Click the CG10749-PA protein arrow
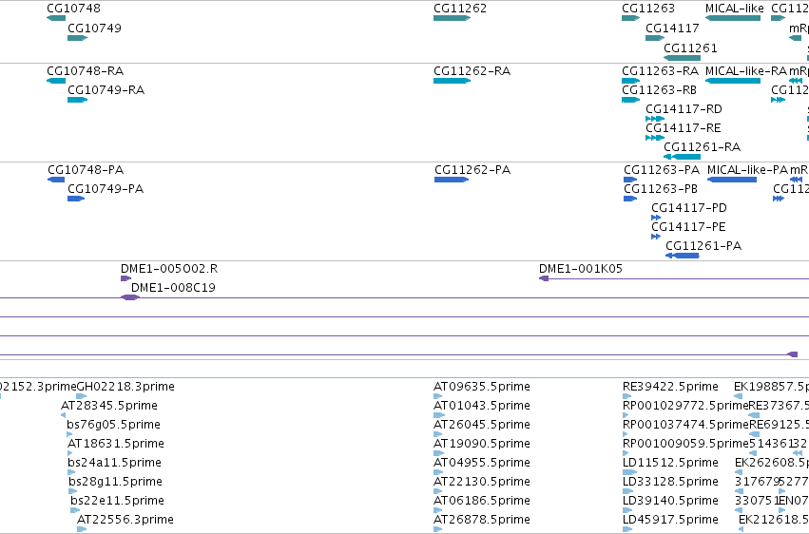The height and width of the screenshot is (534, 809). point(76,199)
